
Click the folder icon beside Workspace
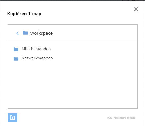(25, 33)
